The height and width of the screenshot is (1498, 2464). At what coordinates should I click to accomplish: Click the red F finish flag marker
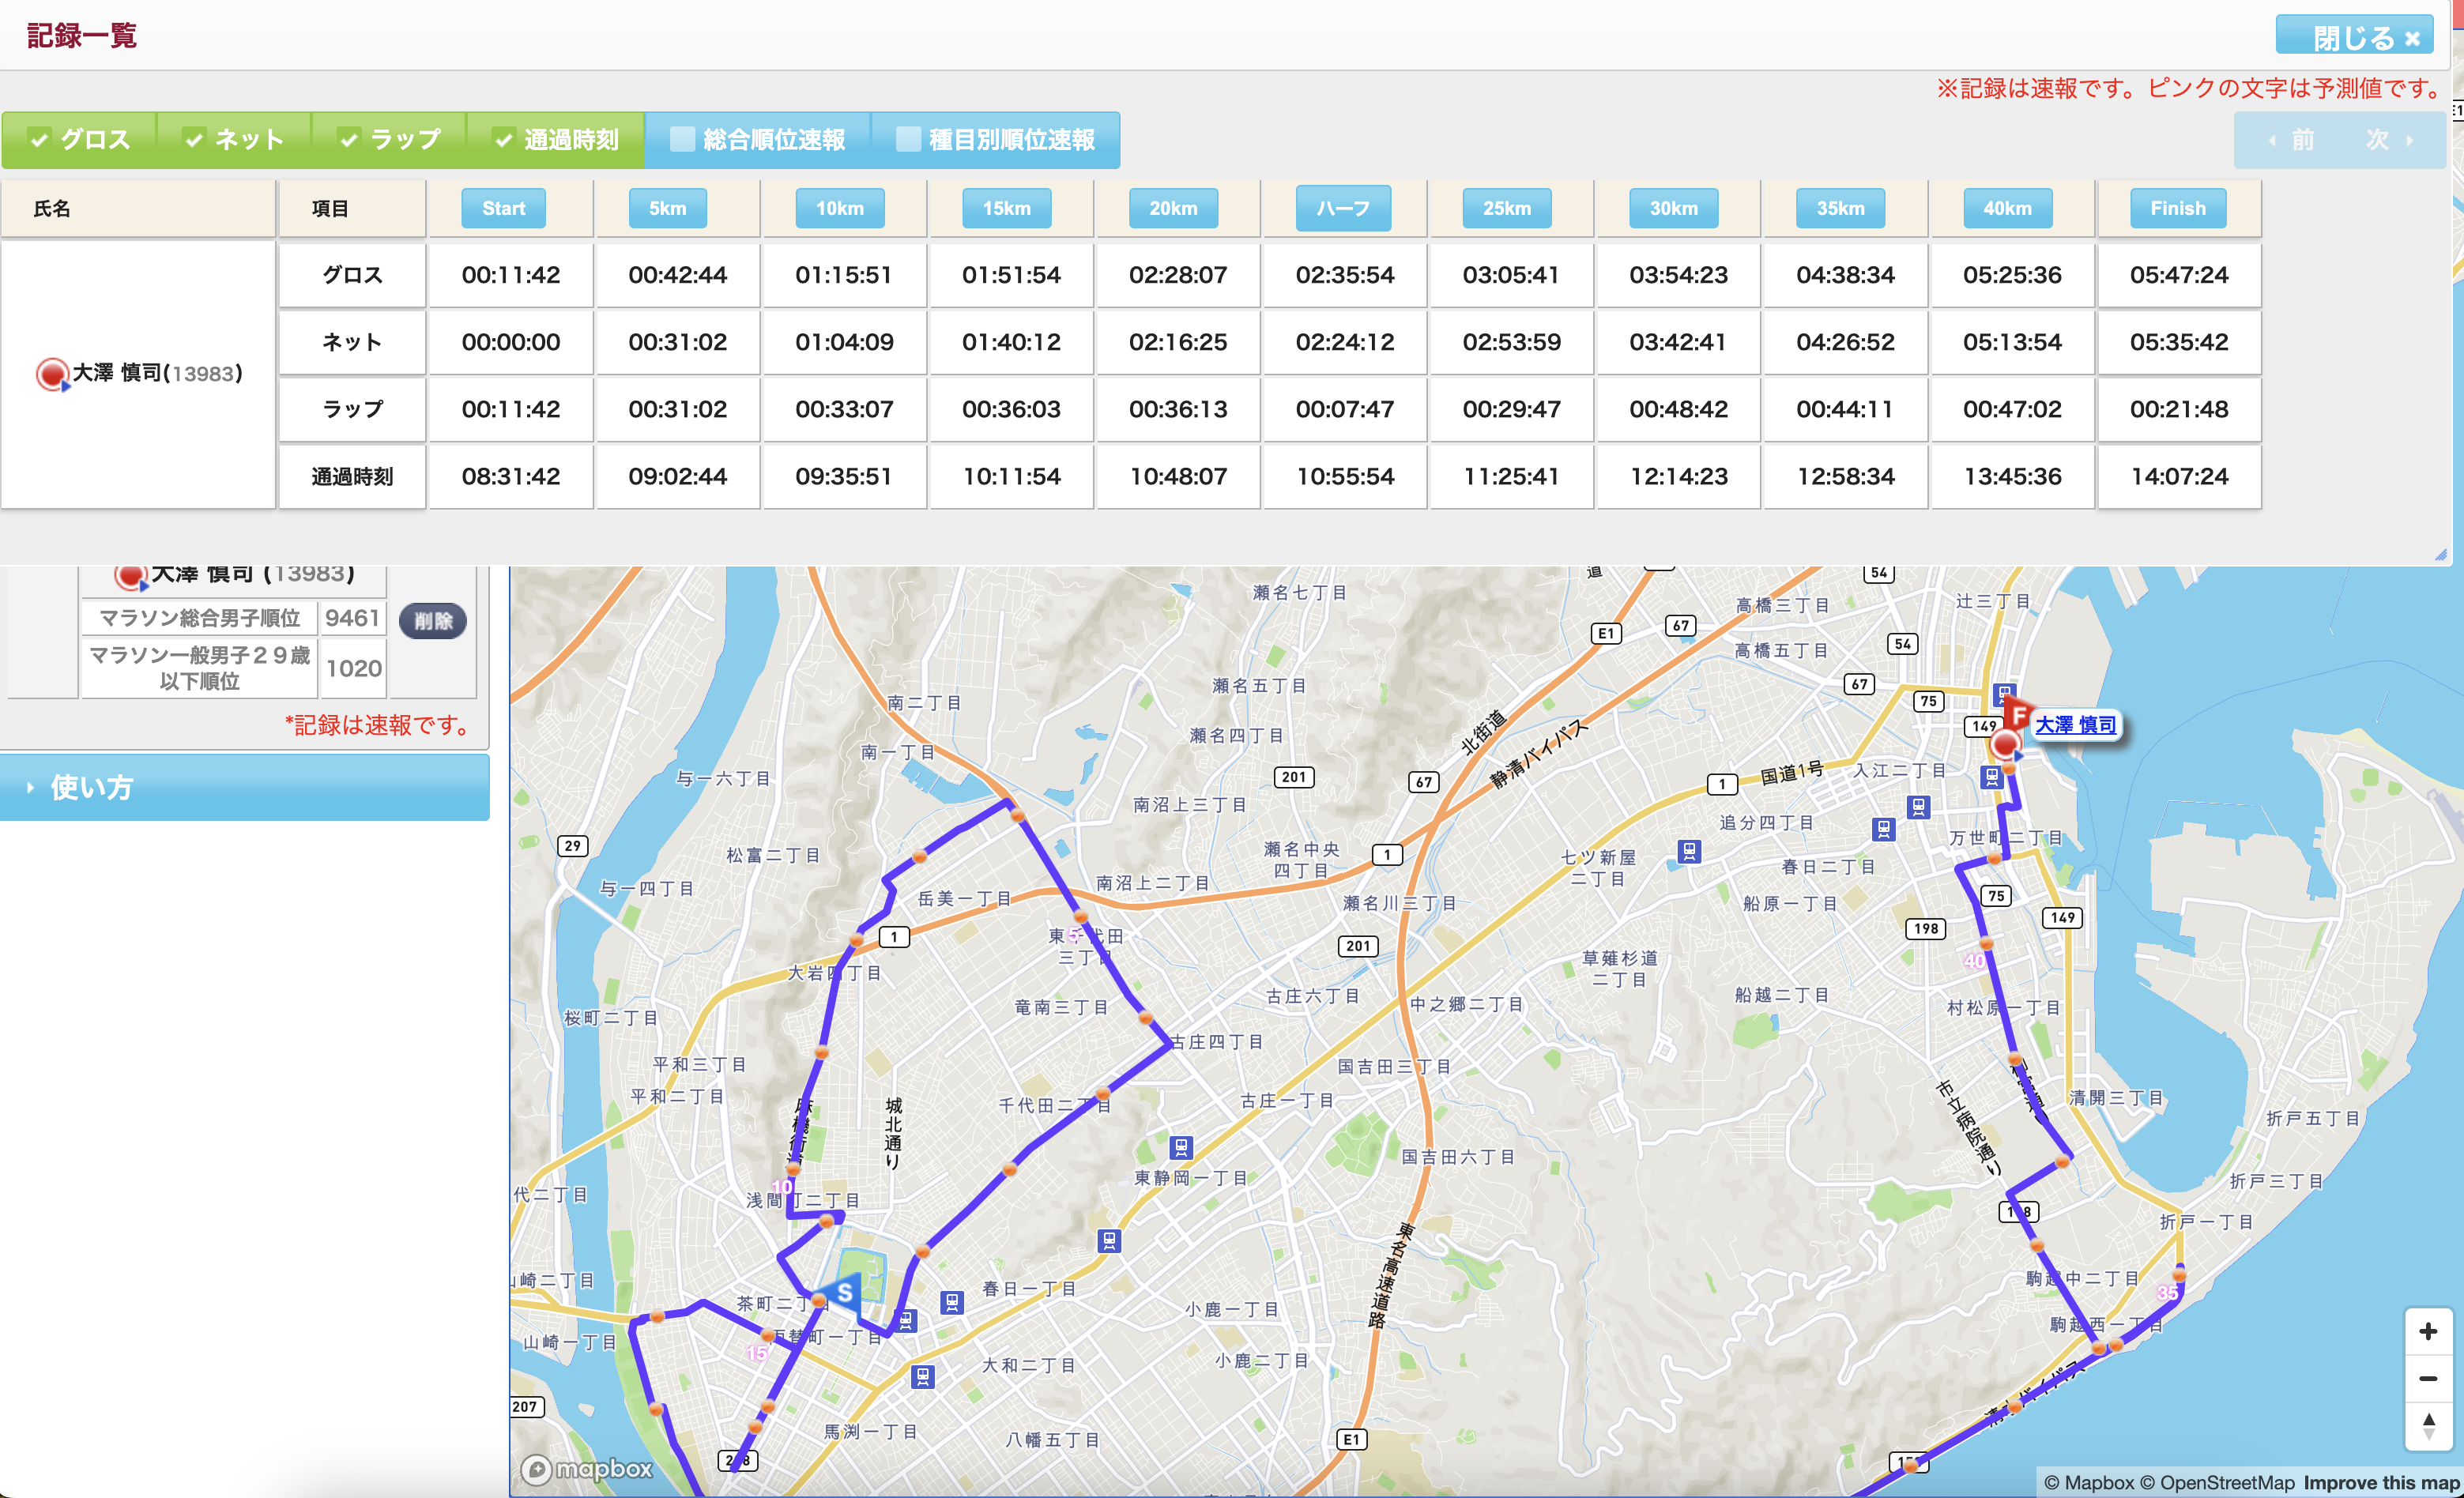2018,715
